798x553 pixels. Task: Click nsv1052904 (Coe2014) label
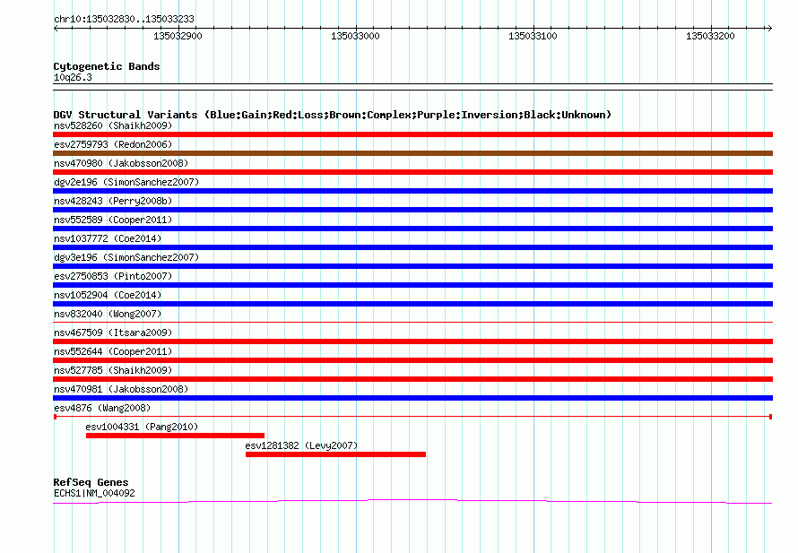(x=108, y=295)
